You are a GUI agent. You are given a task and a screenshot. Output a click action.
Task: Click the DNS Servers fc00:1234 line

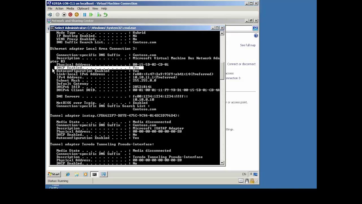122,97
